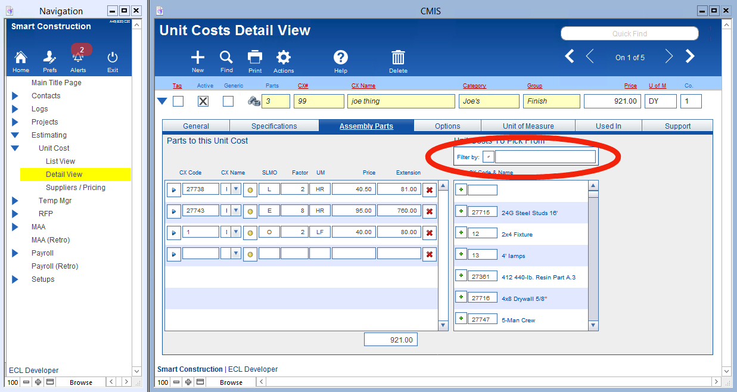
Task: Collapse the Unit Cost subsection
Action: pyautogui.click(x=15, y=148)
